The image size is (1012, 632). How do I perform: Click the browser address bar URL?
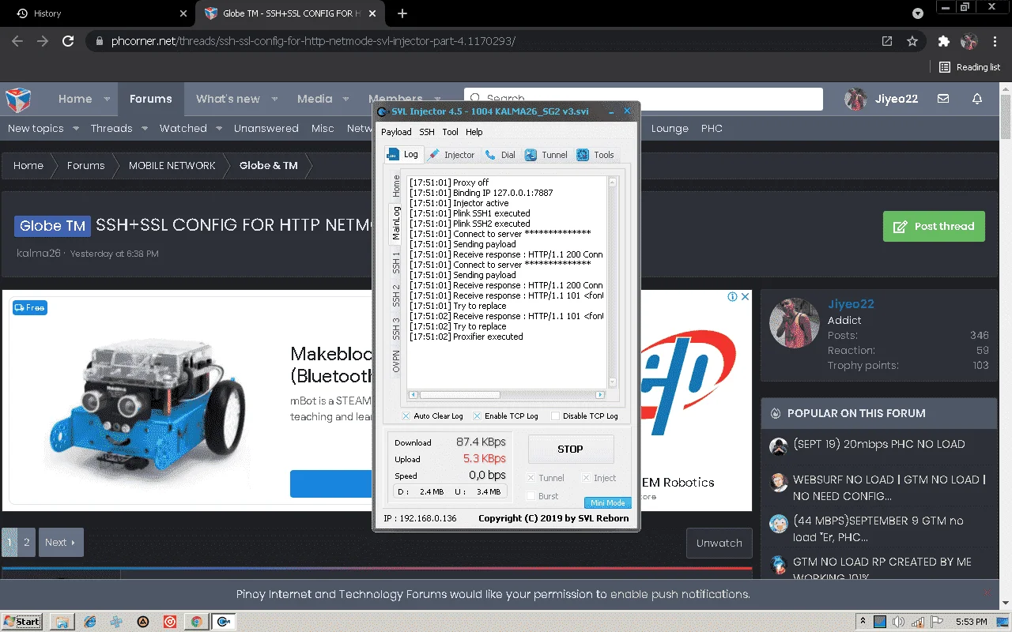(x=313, y=41)
